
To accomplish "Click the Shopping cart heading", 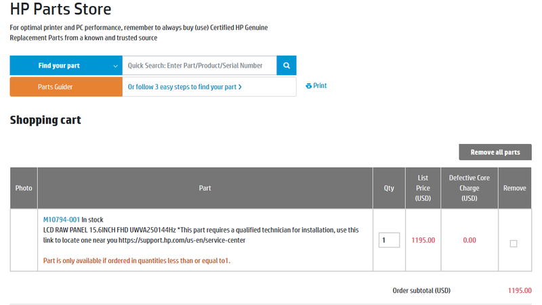I will pos(45,120).
